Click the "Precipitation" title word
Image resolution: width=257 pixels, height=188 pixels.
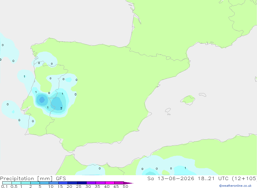[x=17, y=179]
